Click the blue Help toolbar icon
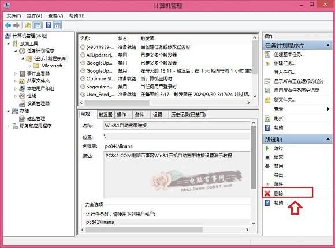This screenshot has height=248, width=335. pos(49,25)
